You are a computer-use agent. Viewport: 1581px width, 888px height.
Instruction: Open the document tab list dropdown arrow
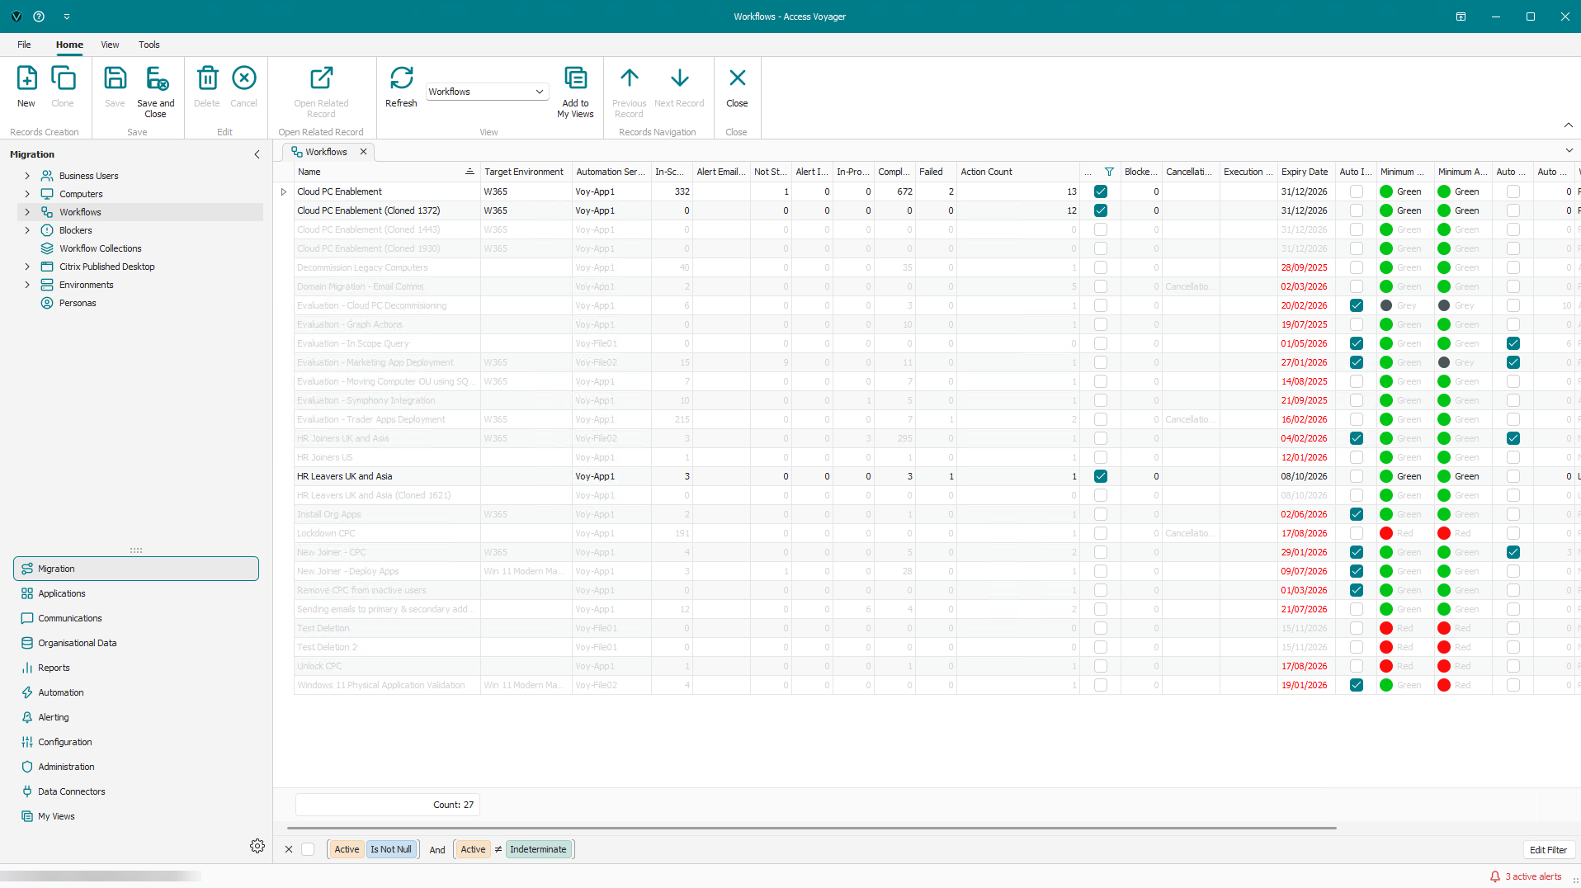point(1569,150)
